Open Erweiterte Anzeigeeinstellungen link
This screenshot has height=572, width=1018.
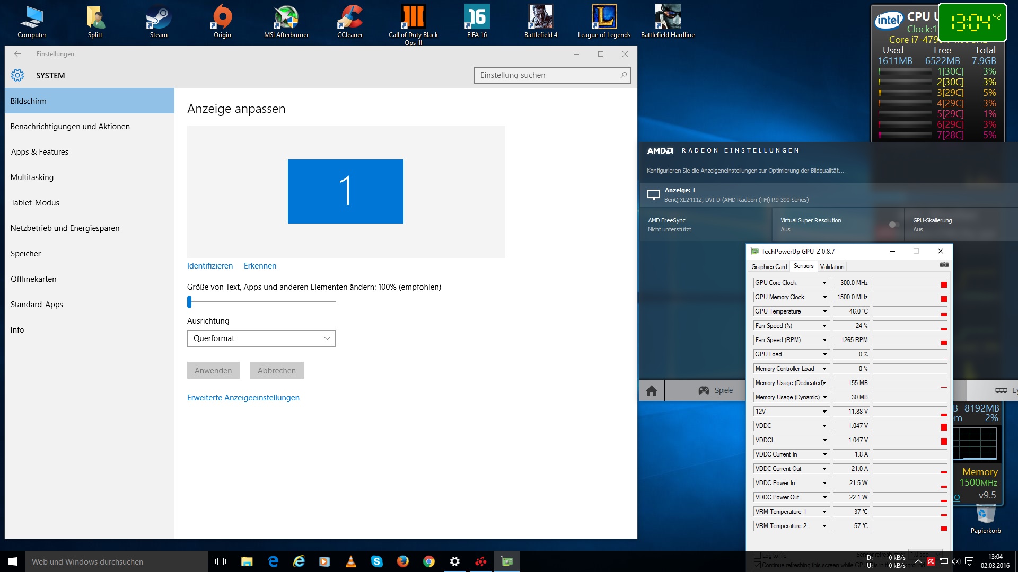click(243, 398)
